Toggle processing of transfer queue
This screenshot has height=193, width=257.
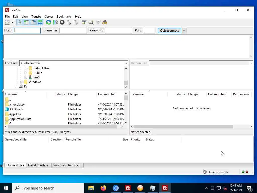coord(55,22)
